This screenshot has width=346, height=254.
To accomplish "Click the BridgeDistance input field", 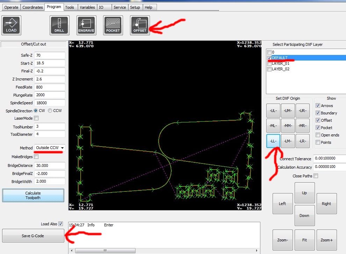I will point(50,165).
